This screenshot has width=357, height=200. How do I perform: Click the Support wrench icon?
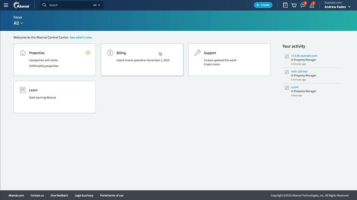(198, 53)
